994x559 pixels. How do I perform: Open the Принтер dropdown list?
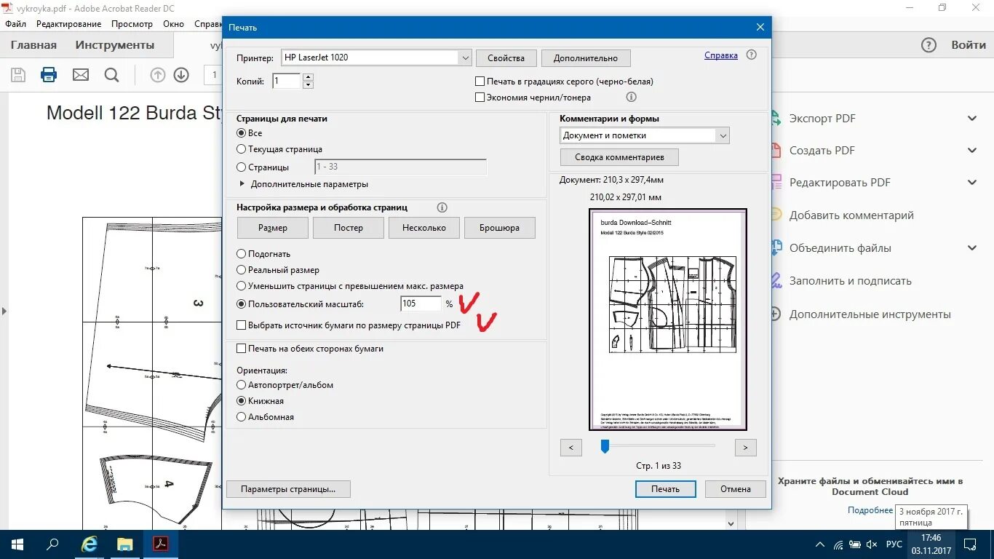pyautogui.click(x=465, y=58)
